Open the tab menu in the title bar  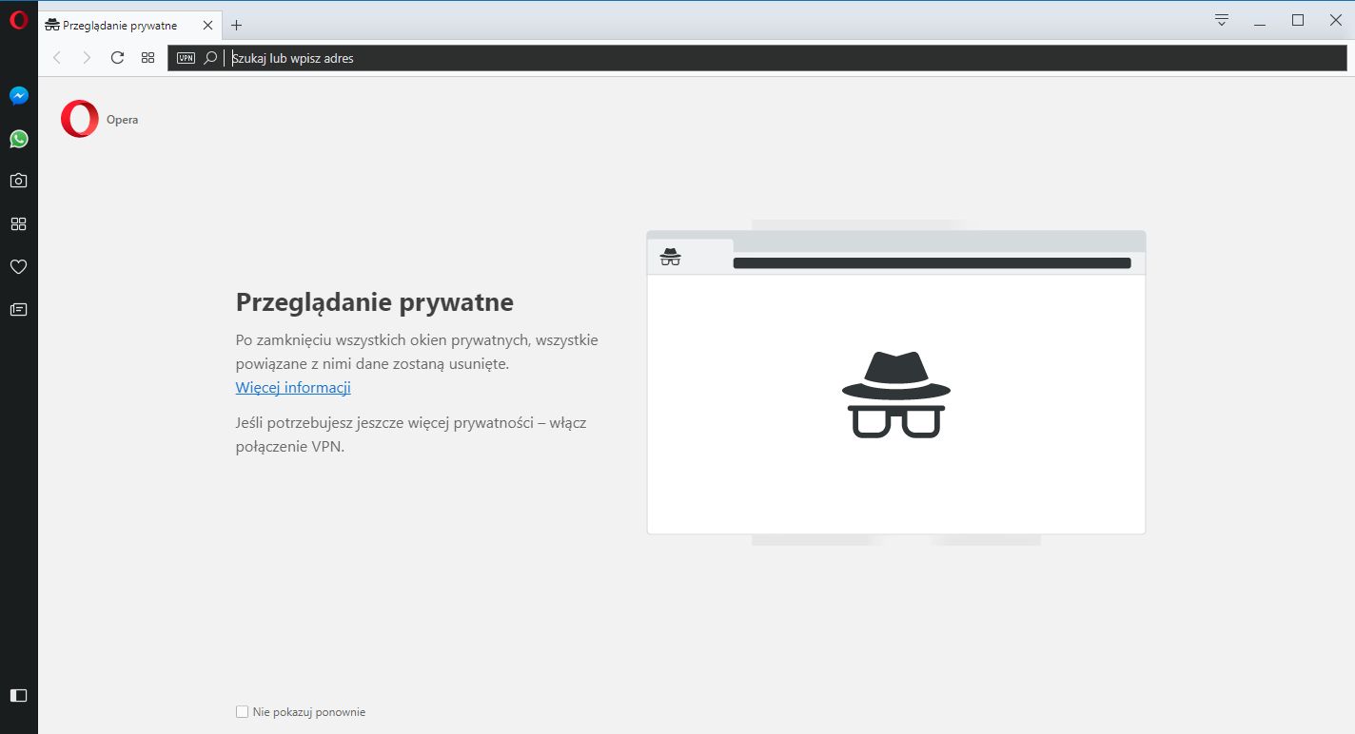click(1222, 20)
